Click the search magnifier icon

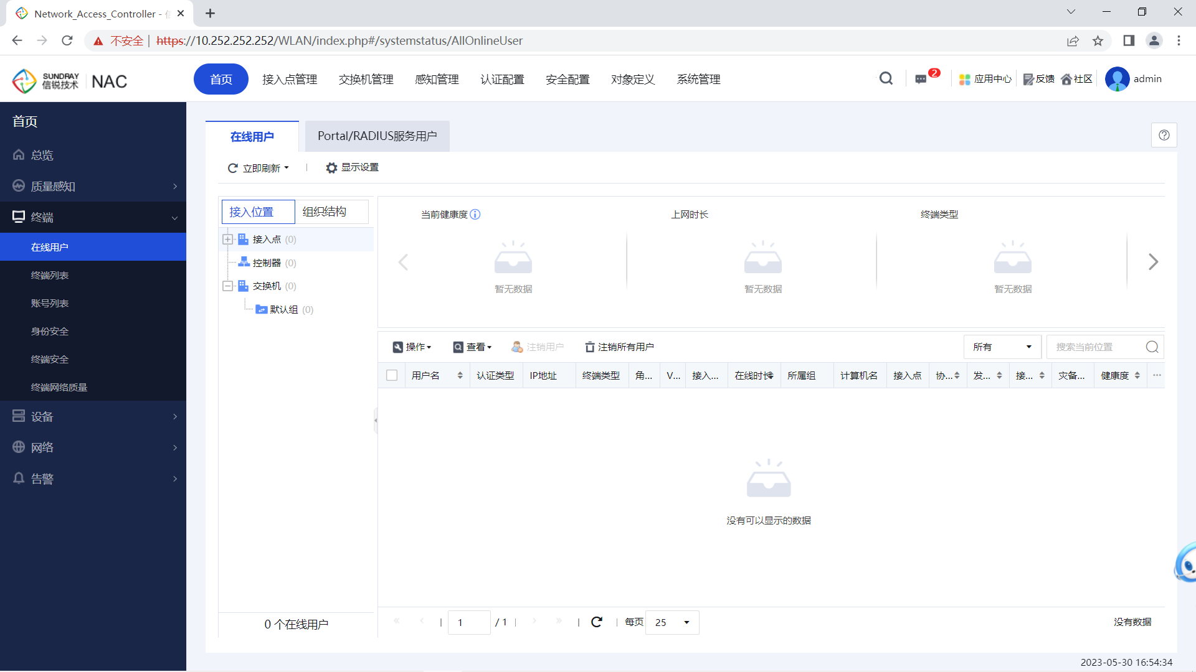click(x=886, y=78)
